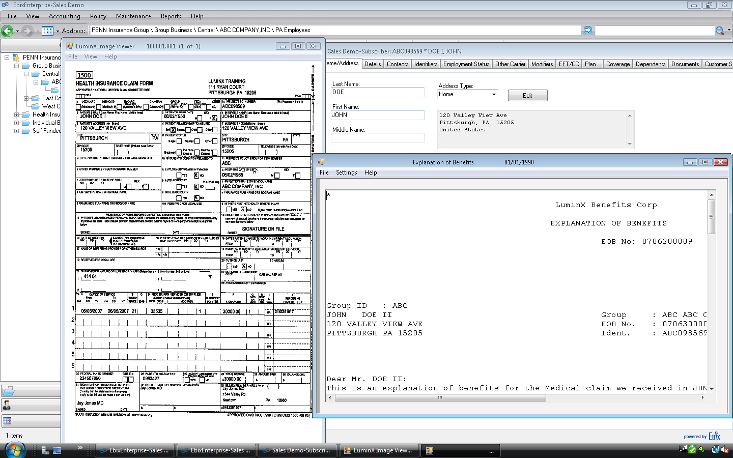This screenshot has height=458, width=733.
Task: Expand the Health Insurance tree node
Action: pyautogui.click(x=17, y=114)
